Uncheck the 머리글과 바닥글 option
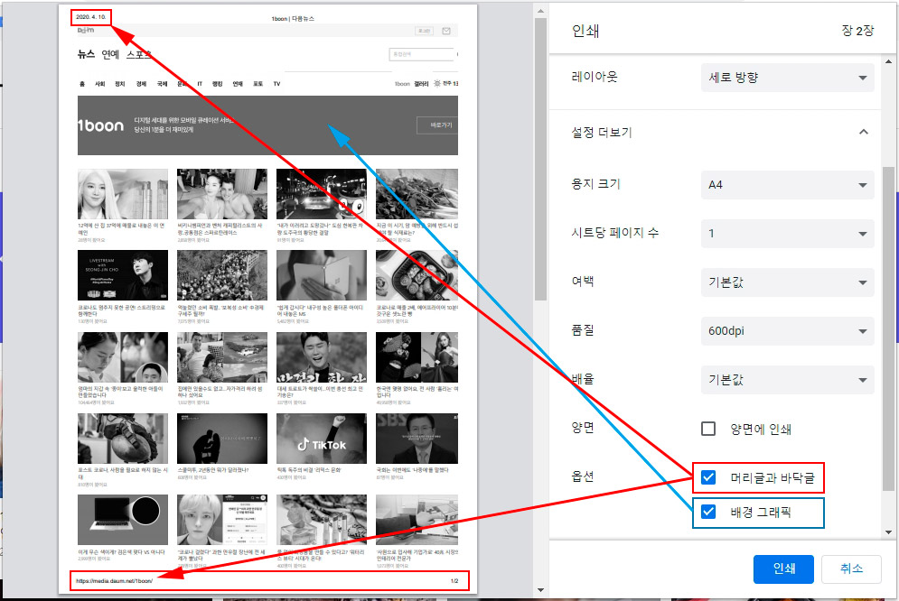 tap(708, 477)
